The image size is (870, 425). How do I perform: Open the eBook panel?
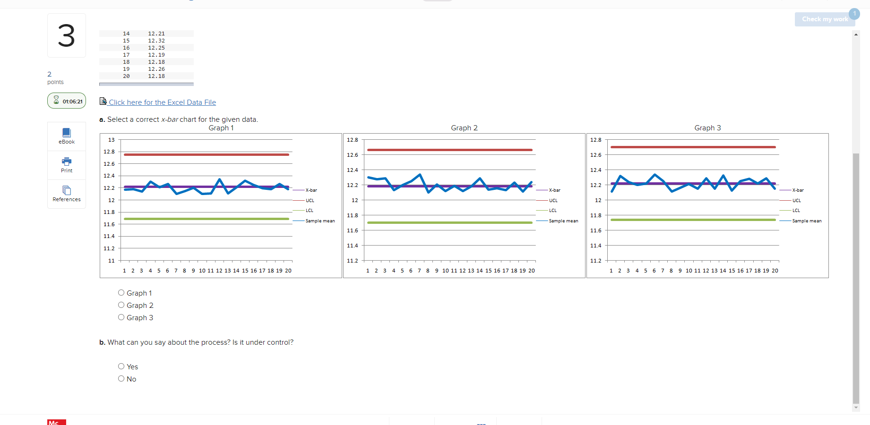pos(66,136)
